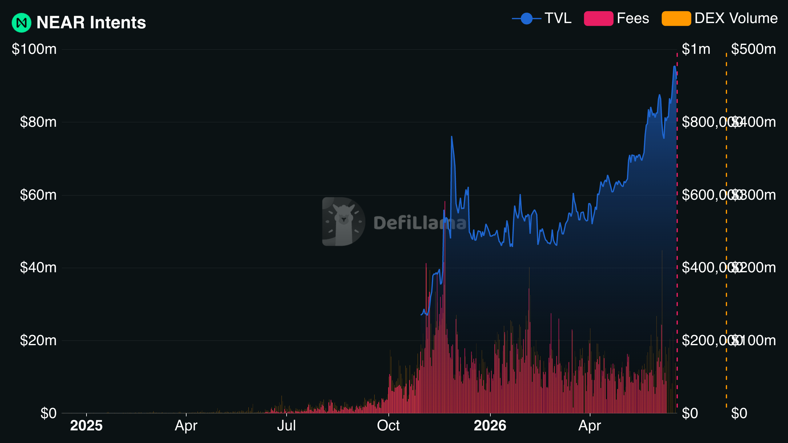The height and width of the screenshot is (443, 788).
Task: Click the $100m left axis label
Action: click(x=34, y=49)
